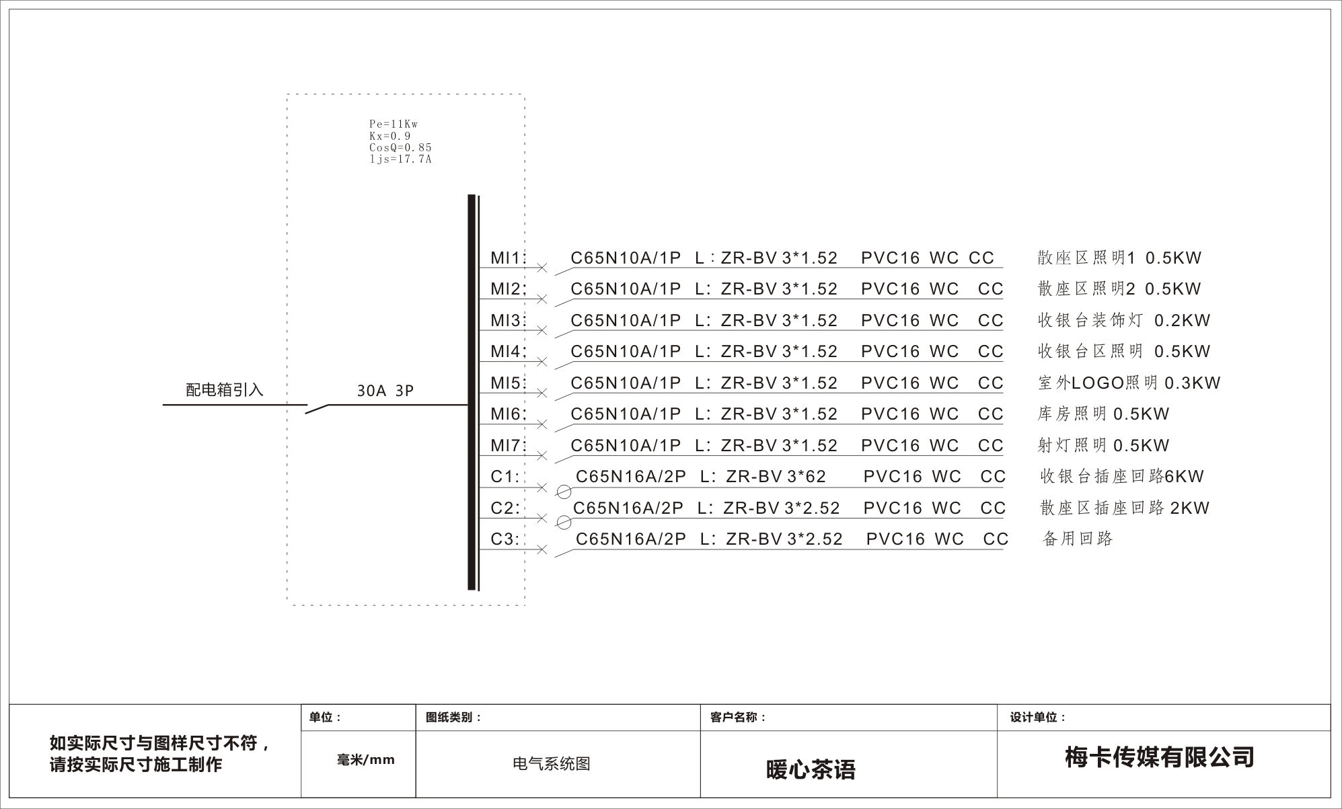
Task: Click the Kx=0.9 parameter line
Action: [x=390, y=136]
